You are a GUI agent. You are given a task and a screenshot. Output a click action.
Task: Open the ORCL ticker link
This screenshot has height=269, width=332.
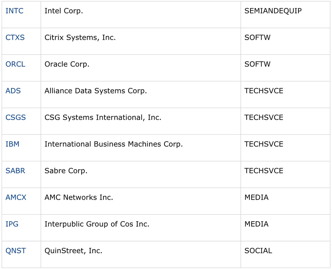coord(15,64)
